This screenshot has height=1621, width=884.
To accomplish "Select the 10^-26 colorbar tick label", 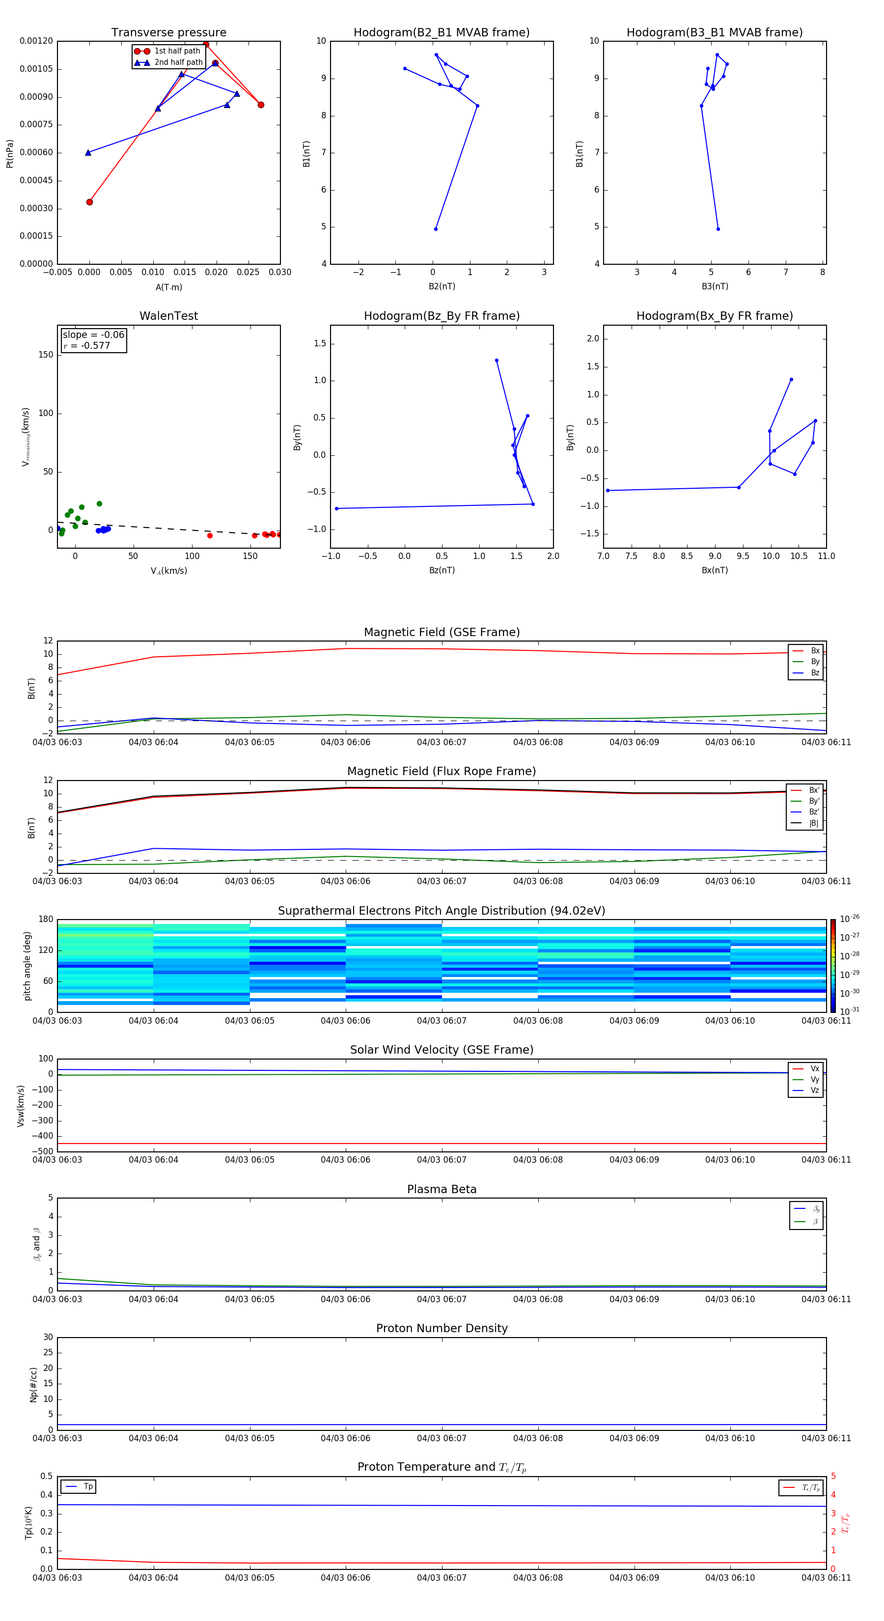I will pos(850,919).
